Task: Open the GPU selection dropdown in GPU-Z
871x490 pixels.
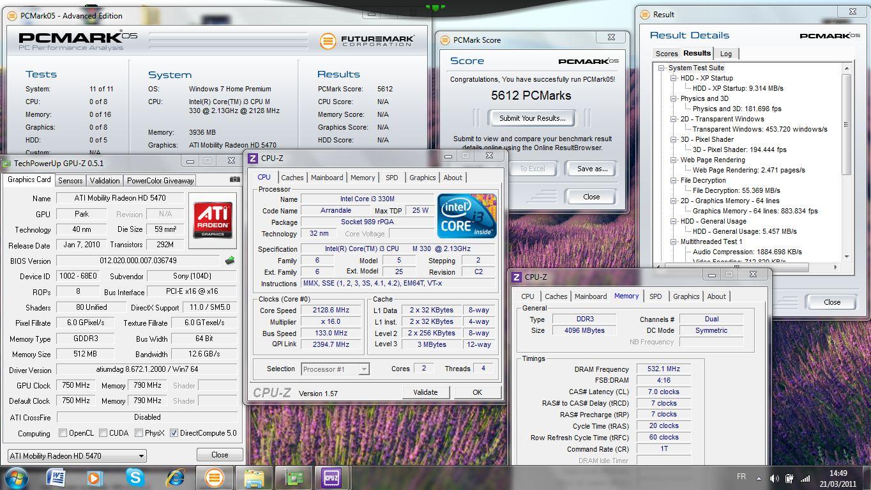Action: [x=76, y=456]
